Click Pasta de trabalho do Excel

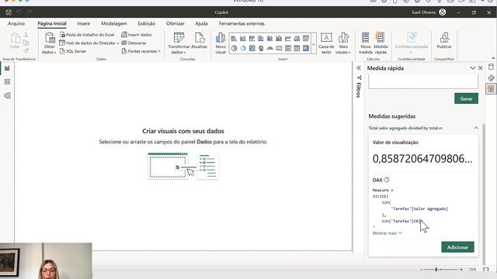[87, 34]
